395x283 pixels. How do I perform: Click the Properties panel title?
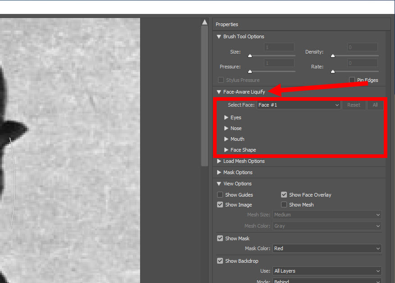coord(227,24)
